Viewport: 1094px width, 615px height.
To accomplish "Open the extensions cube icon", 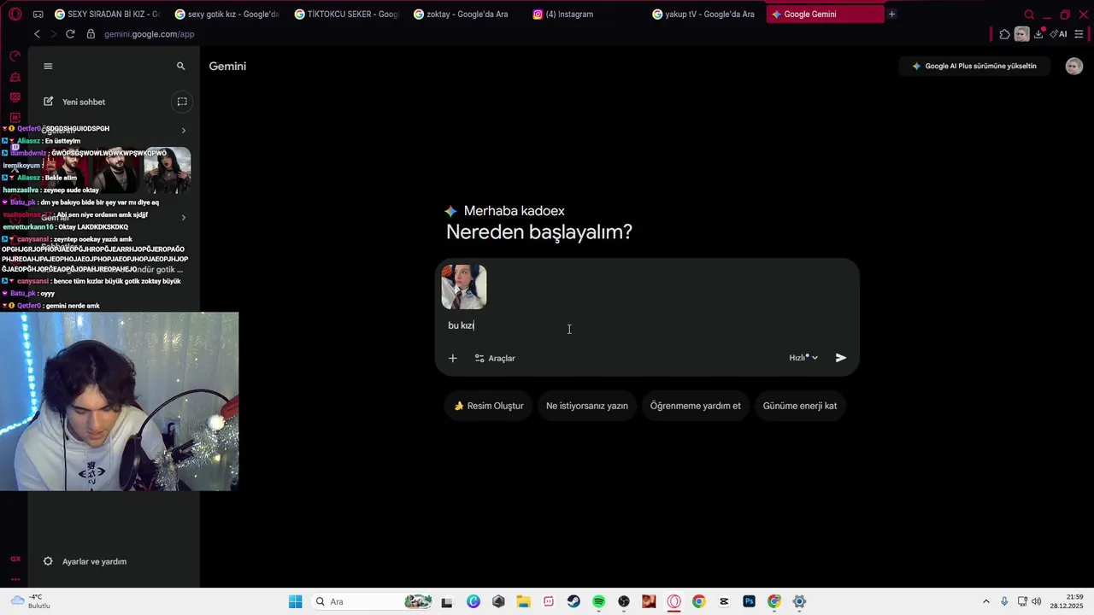I will pos(1004,34).
